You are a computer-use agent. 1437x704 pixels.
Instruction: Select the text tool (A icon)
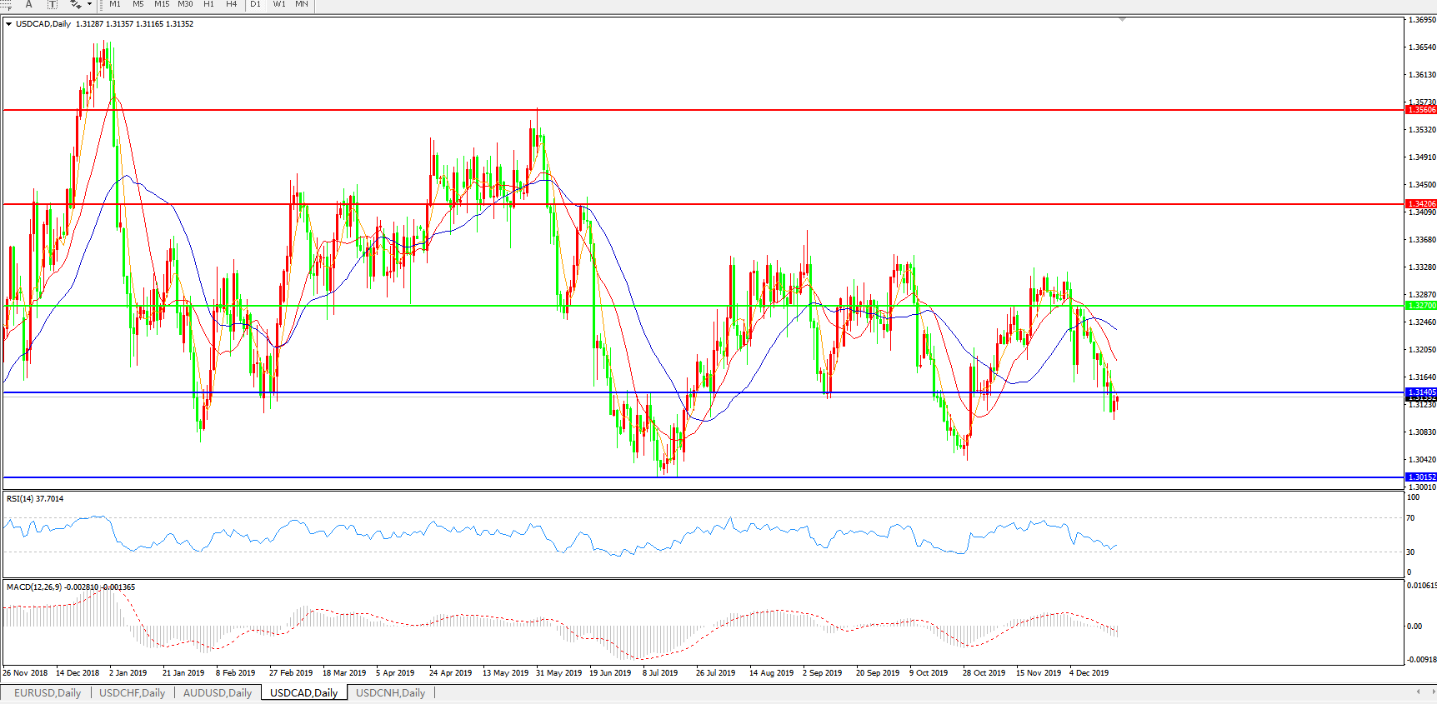28,4
